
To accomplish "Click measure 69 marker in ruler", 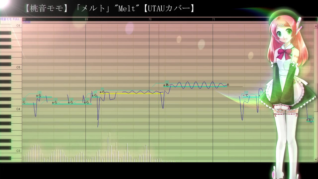I will 86,19.
